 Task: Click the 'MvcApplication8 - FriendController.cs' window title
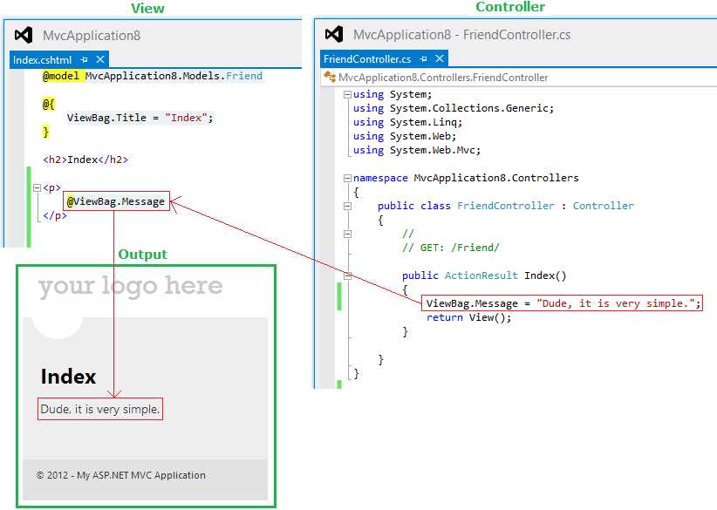(461, 35)
